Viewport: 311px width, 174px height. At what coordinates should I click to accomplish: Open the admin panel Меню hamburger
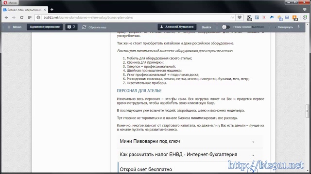click(14, 27)
